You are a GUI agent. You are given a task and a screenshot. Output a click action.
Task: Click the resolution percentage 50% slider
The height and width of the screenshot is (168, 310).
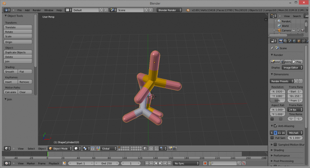pos(277,100)
